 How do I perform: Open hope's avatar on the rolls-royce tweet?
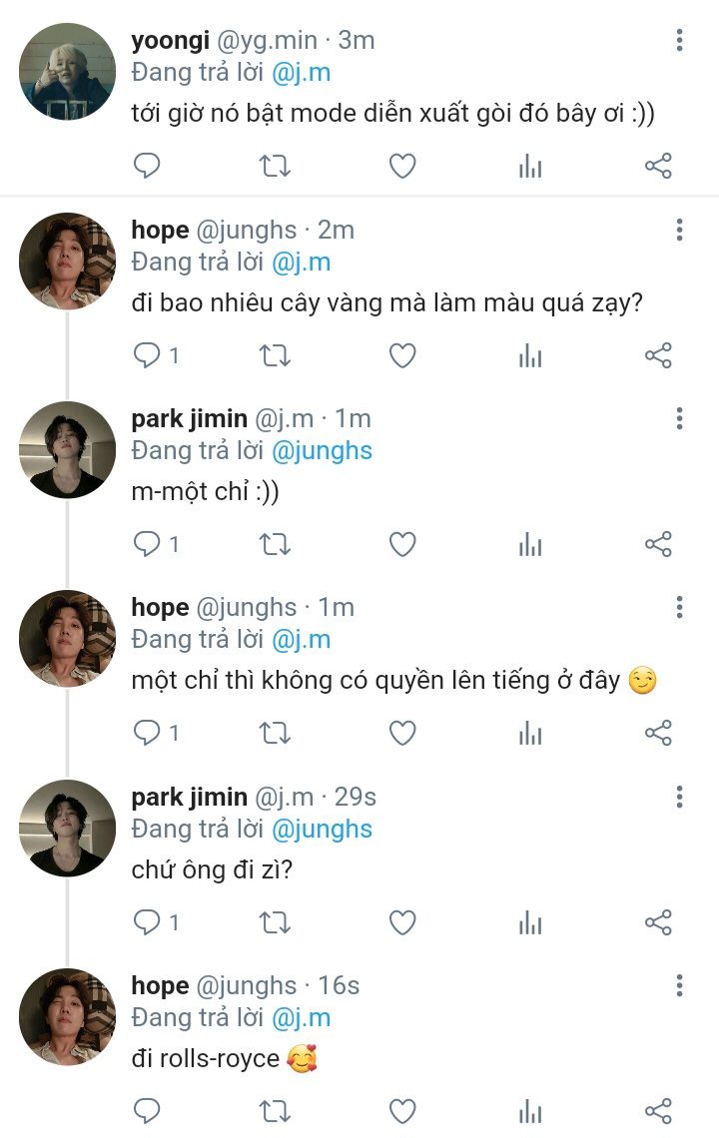tap(68, 1016)
